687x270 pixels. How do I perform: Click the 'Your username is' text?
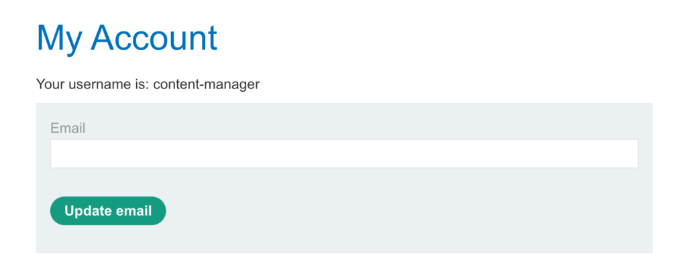[93, 84]
